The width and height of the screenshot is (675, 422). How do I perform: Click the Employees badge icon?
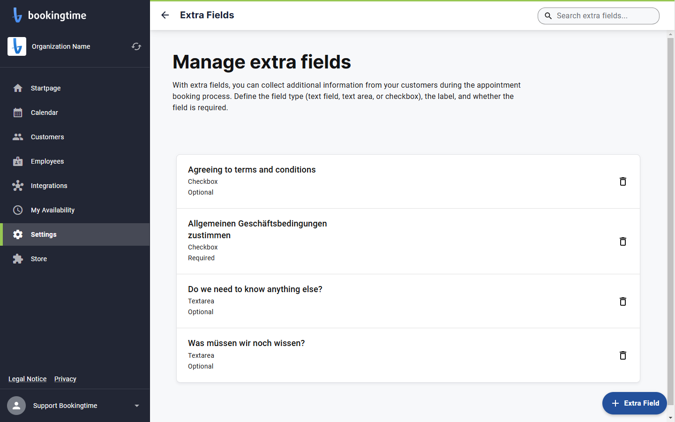click(x=18, y=161)
